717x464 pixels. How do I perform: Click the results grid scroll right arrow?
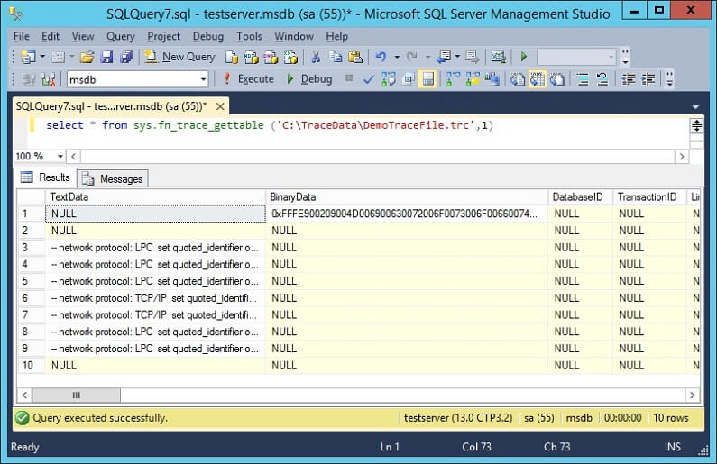click(x=692, y=395)
